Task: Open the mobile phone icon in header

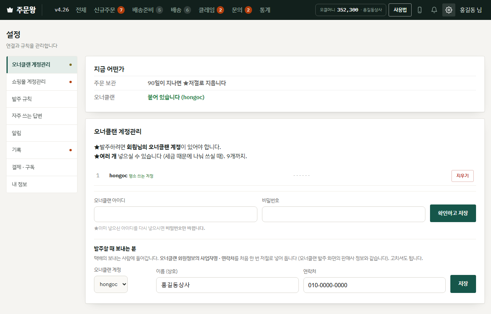Action: coord(420,10)
